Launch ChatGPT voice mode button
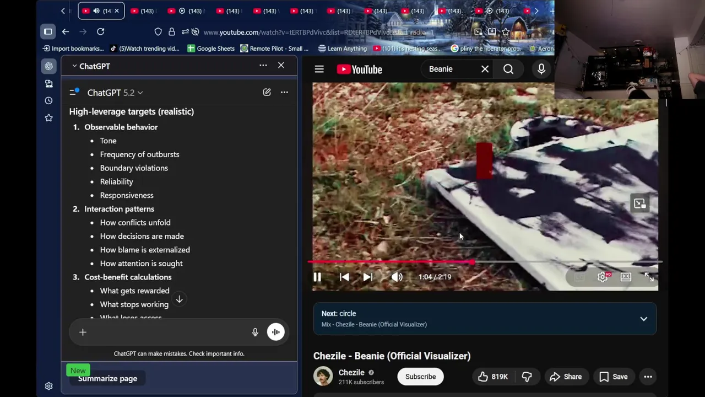The width and height of the screenshot is (705, 397). point(275,332)
